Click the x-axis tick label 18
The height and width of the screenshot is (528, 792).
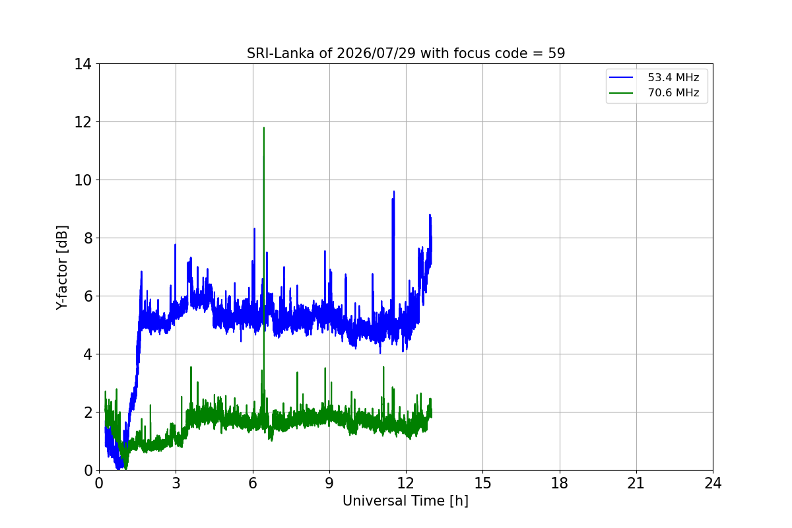(x=560, y=483)
